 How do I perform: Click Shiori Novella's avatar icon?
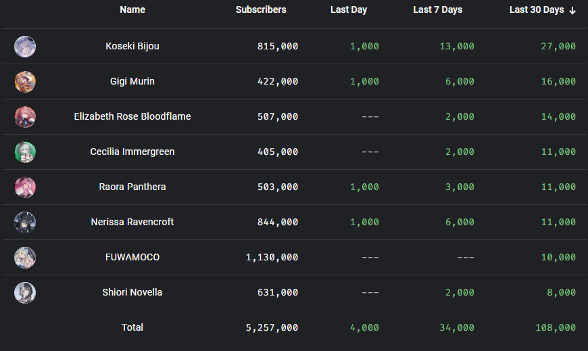[x=25, y=292]
